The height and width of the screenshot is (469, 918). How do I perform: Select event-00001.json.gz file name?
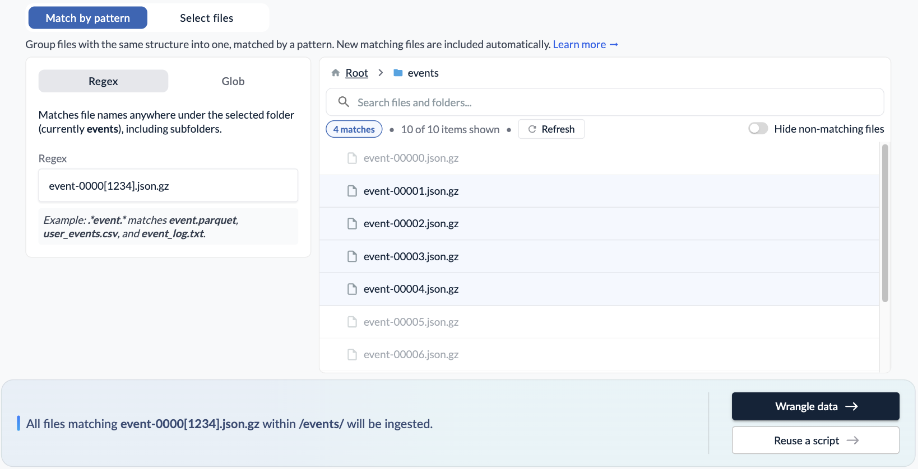[411, 191]
